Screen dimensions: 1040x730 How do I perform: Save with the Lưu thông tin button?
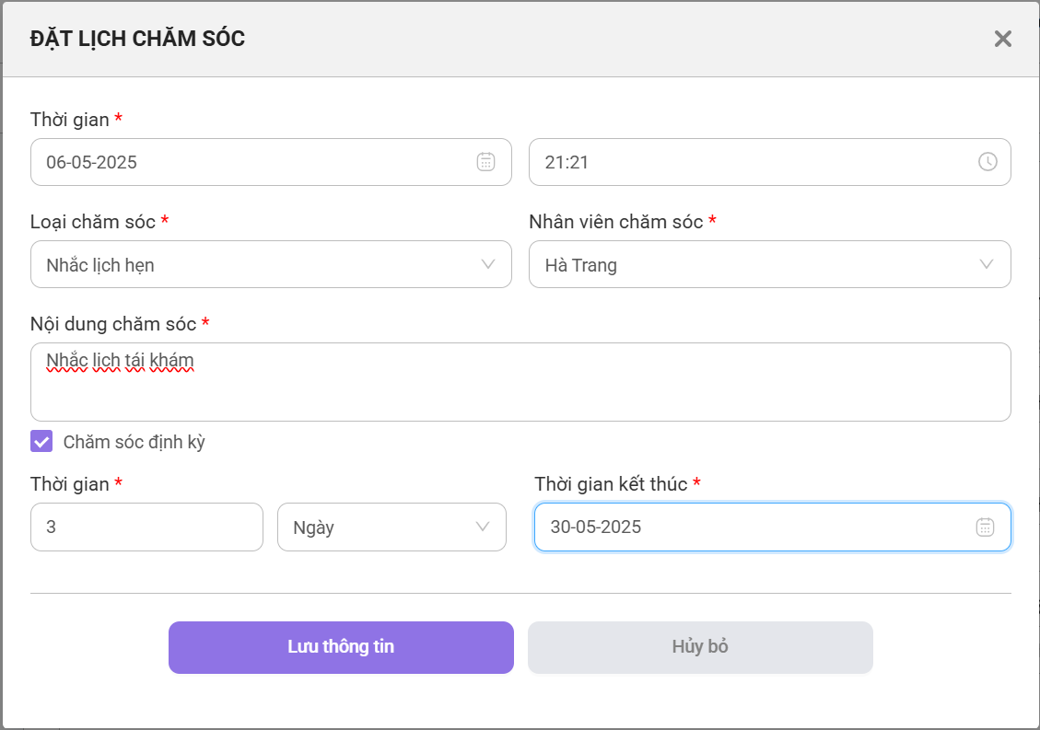click(341, 647)
